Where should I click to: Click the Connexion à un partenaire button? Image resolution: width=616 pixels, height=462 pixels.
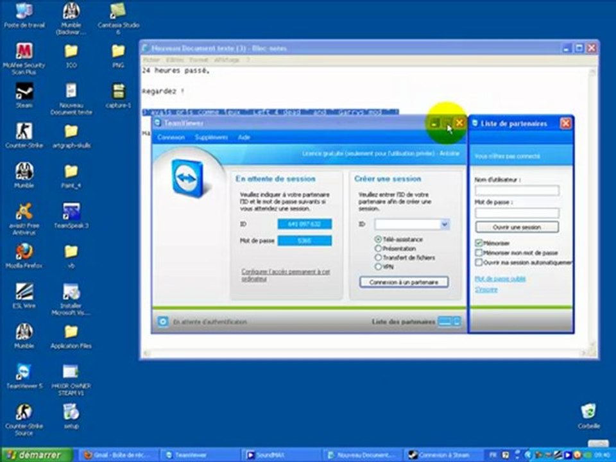404,282
